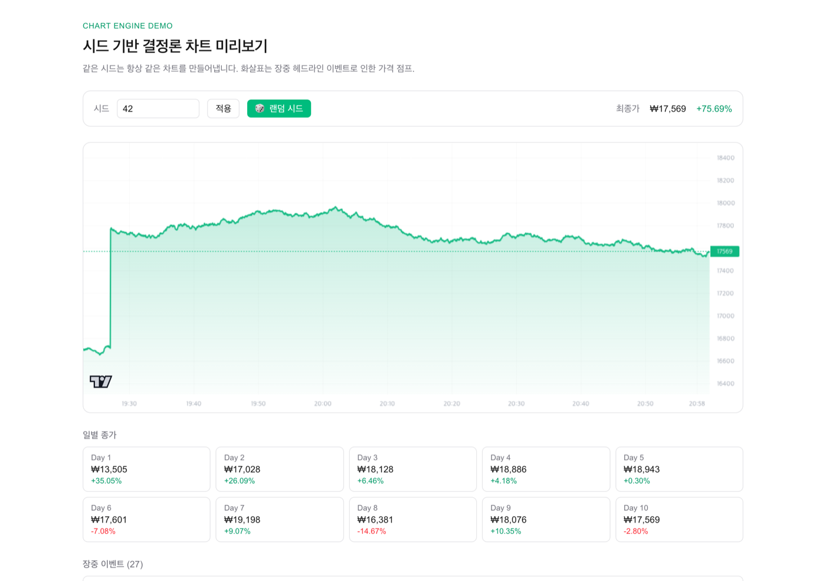This screenshot has height=581, width=826.
Task: Click the 20:30 time axis label
Action: coord(516,404)
